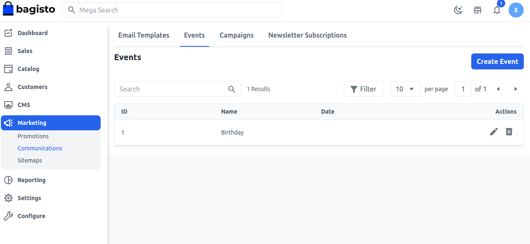Image resolution: width=530 pixels, height=244 pixels.
Task: Switch to the Email Templates tab
Action: (x=144, y=35)
